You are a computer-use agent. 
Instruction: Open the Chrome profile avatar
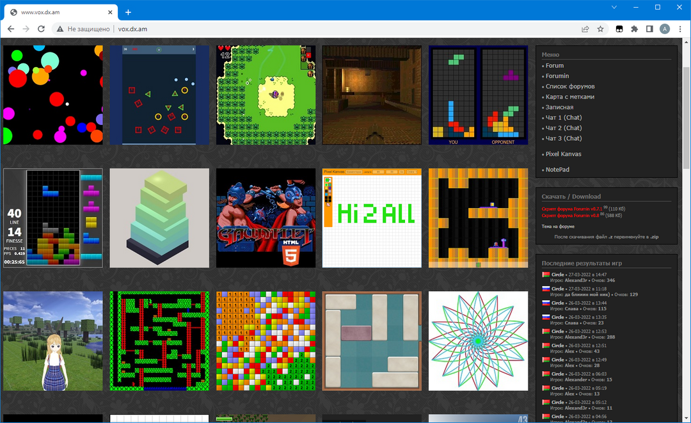point(665,29)
